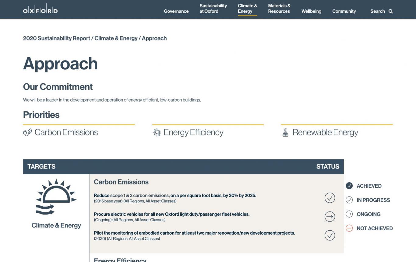Click the Search link in header
Image resolution: width=416 pixels, height=262 pixels.
pyautogui.click(x=378, y=11)
